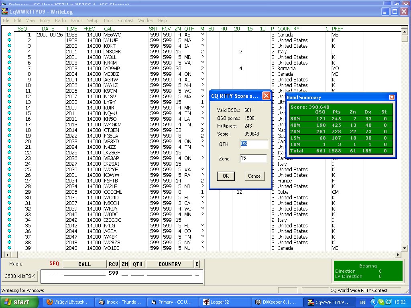Switch to Primary - CC User taskbar button
Viewport: 411px width, 308px height.
(x=173, y=302)
